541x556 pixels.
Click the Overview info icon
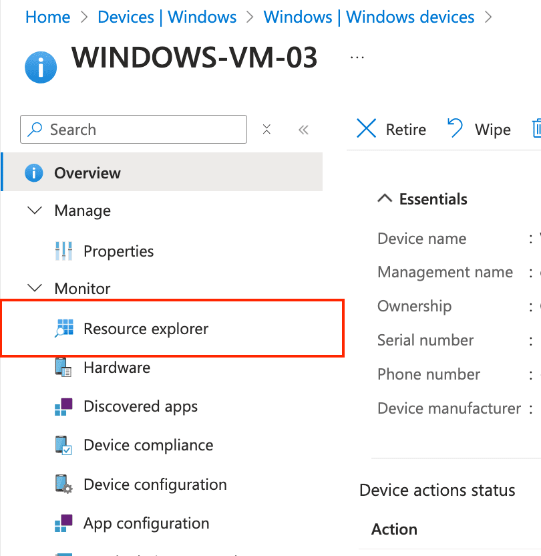33,172
